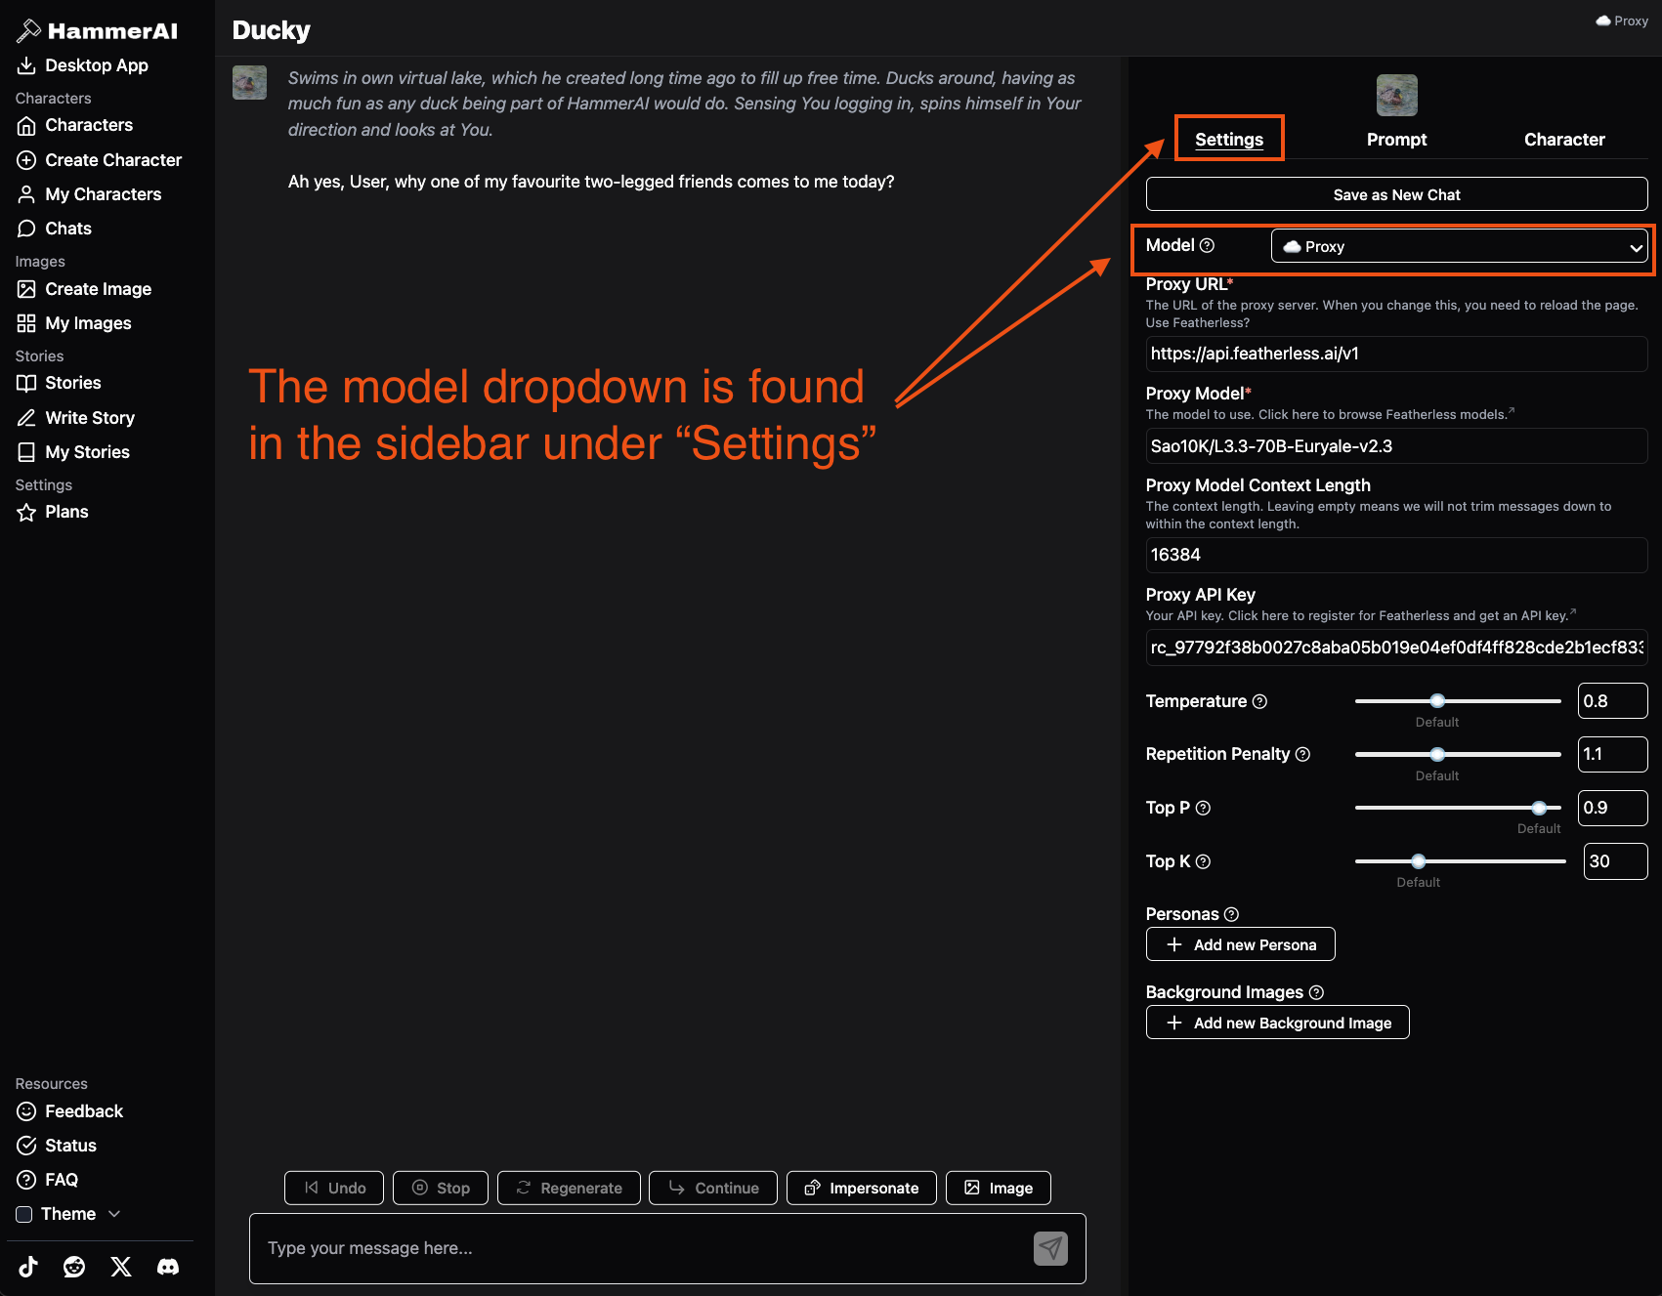Open the Desktop App download link
This screenshot has width=1662, height=1296.
pyautogui.click(x=83, y=65)
